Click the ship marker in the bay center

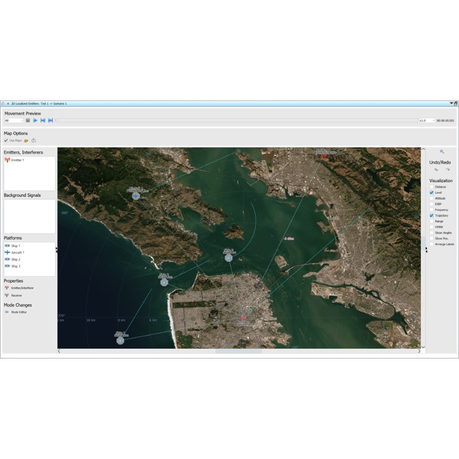(229, 258)
